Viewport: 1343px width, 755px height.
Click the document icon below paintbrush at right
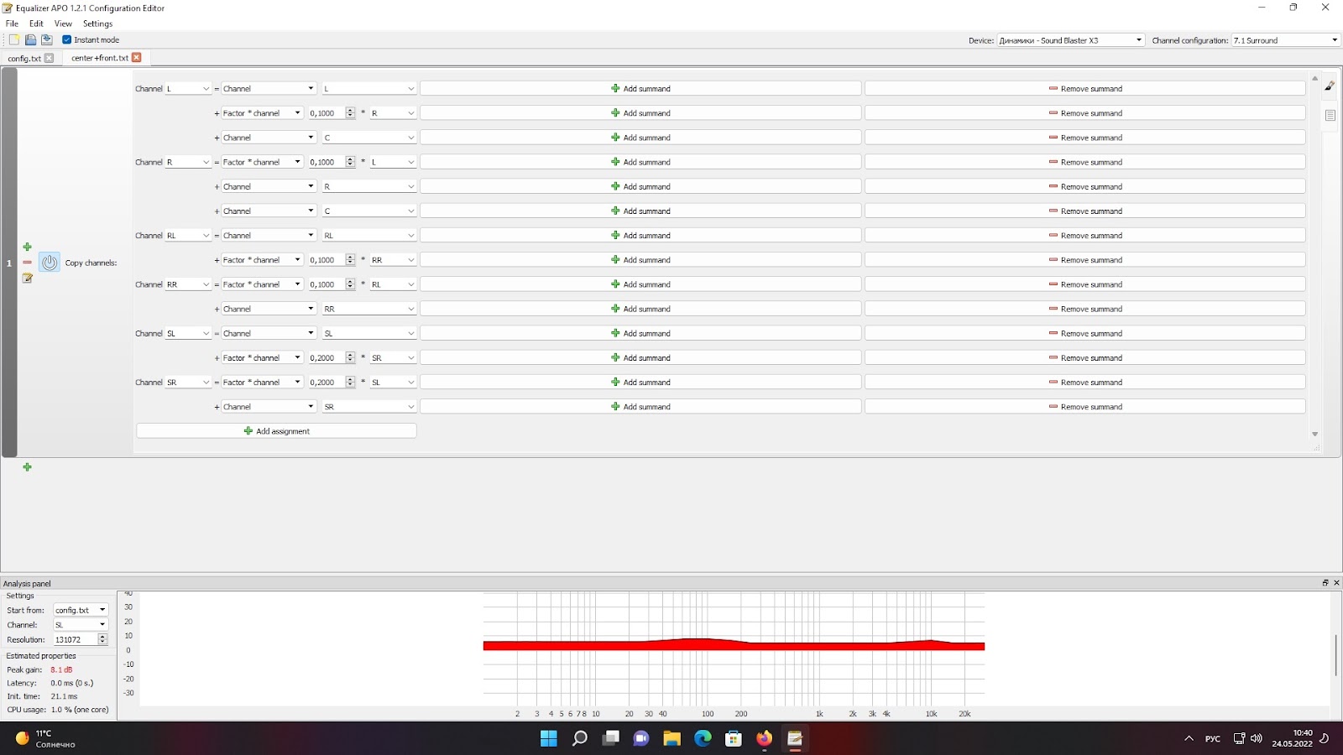click(x=1330, y=115)
